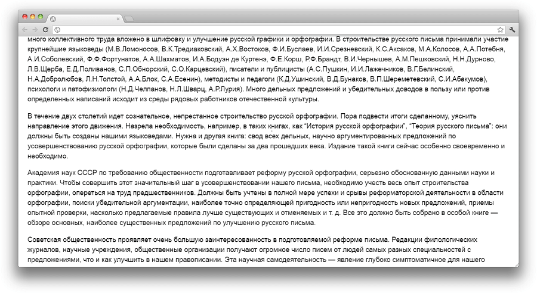Click the name "В.Г.Белинский"

click(x=430, y=69)
